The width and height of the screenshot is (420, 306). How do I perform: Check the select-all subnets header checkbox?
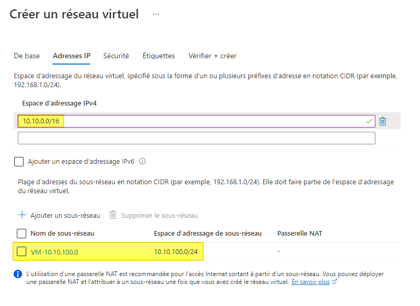(x=22, y=233)
